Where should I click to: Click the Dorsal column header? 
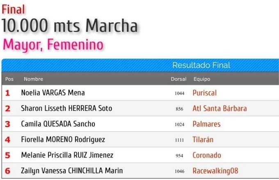[x=178, y=79]
